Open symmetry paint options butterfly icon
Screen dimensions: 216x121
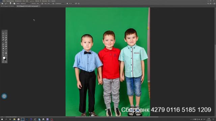pyautogui.click(x=79, y=3)
